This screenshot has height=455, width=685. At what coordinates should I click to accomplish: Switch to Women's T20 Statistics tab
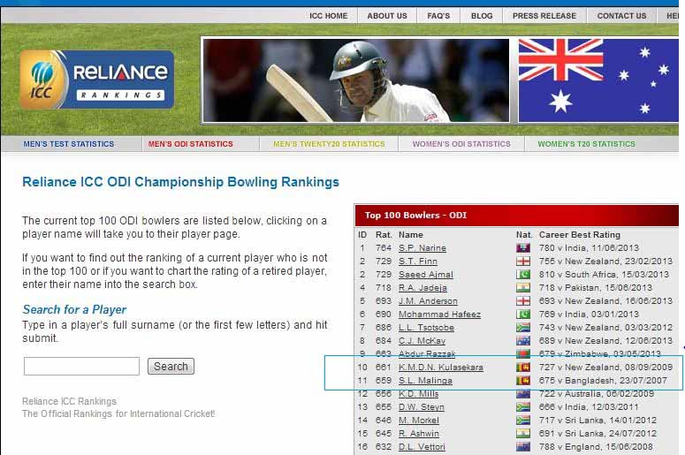(586, 144)
